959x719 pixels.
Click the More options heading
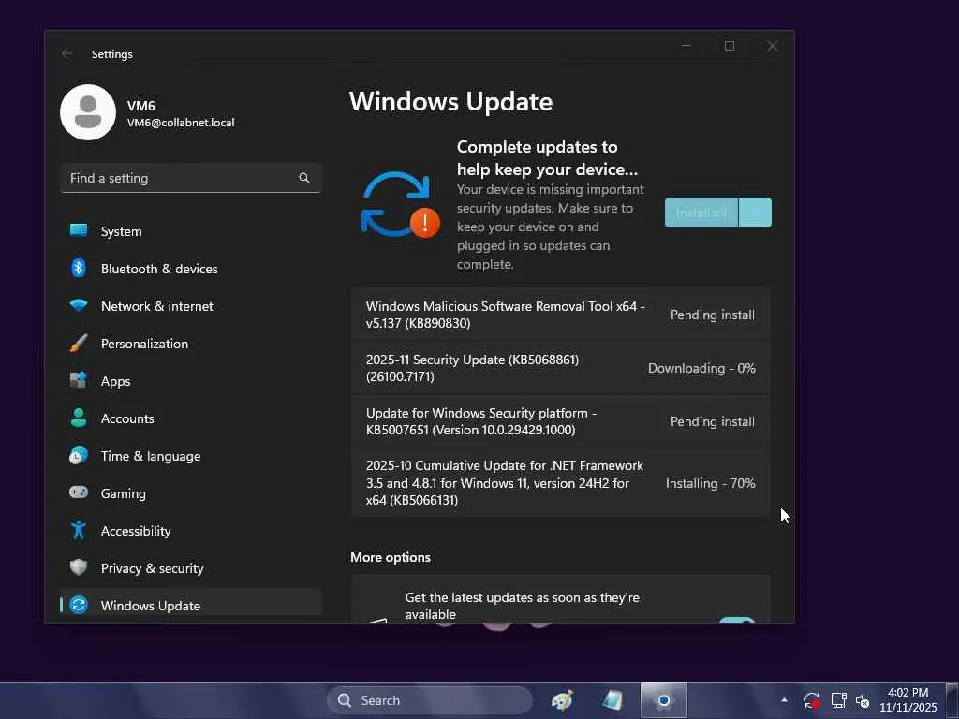pyautogui.click(x=391, y=557)
